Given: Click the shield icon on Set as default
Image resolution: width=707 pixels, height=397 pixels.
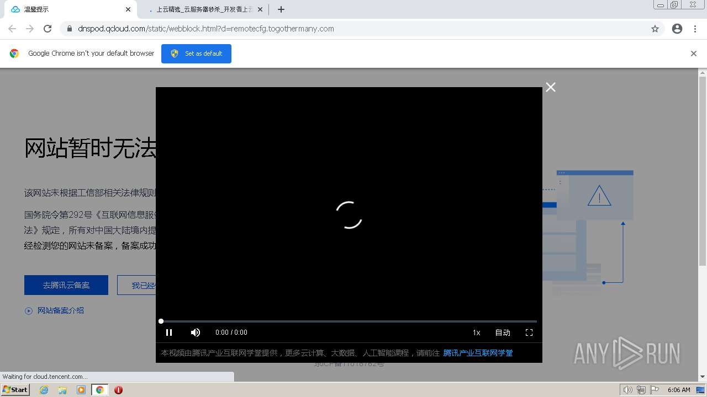Looking at the screenshot, I should point(175,53).
